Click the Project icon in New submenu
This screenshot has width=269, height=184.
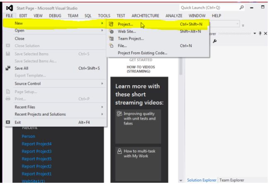click(x=111, y=24)
